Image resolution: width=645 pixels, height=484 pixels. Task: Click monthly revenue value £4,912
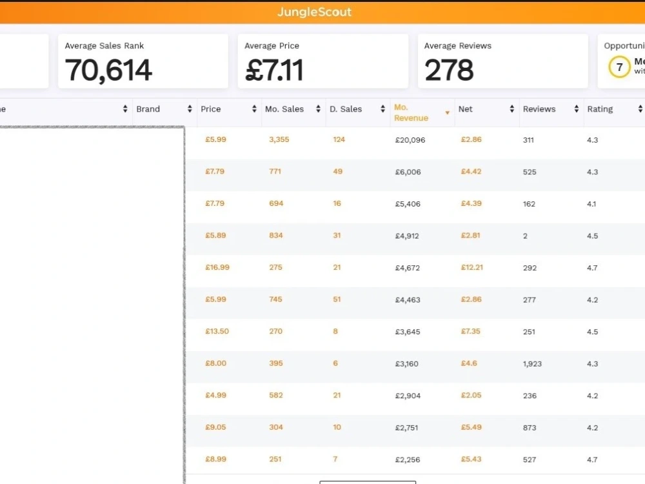click(x=407, y=236)
